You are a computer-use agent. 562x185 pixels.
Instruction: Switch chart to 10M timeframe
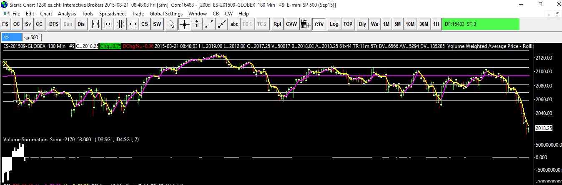coord(410,24)
